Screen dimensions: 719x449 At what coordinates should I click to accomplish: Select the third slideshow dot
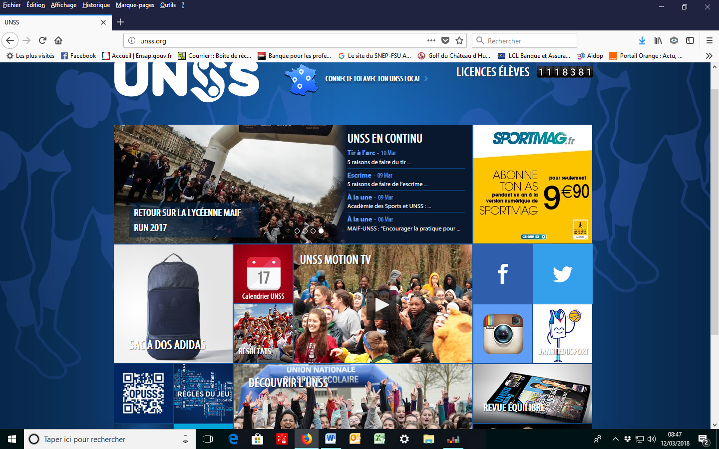(x=313, y=231)
